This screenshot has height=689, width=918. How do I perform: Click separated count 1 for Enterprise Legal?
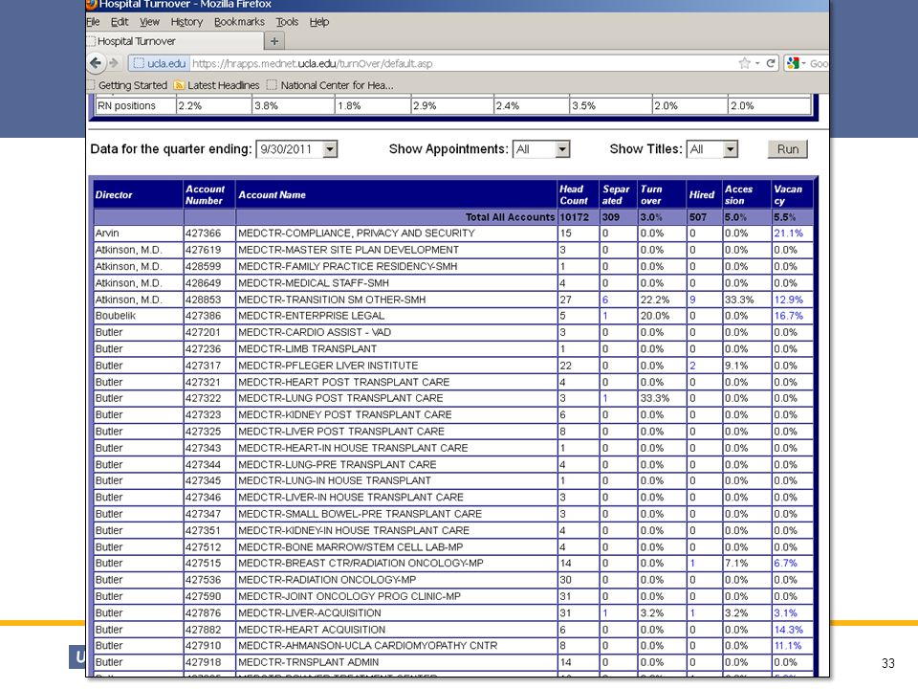coord(605,316)
